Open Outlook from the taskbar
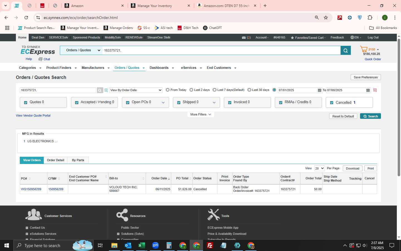The height and width of the screenshot is (251, 401). pos(128,245)
